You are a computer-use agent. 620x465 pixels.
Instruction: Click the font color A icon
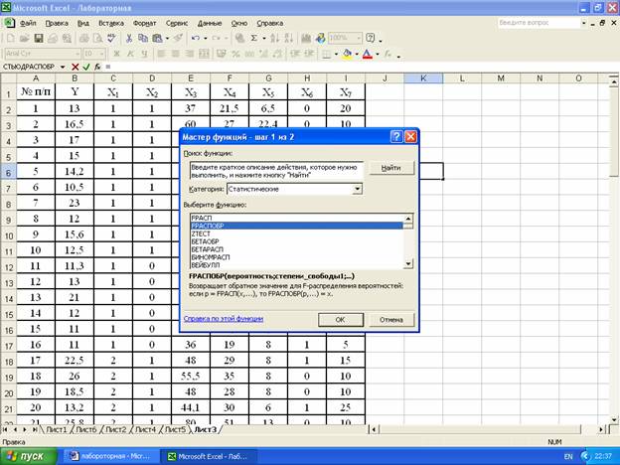click(367, 53)
